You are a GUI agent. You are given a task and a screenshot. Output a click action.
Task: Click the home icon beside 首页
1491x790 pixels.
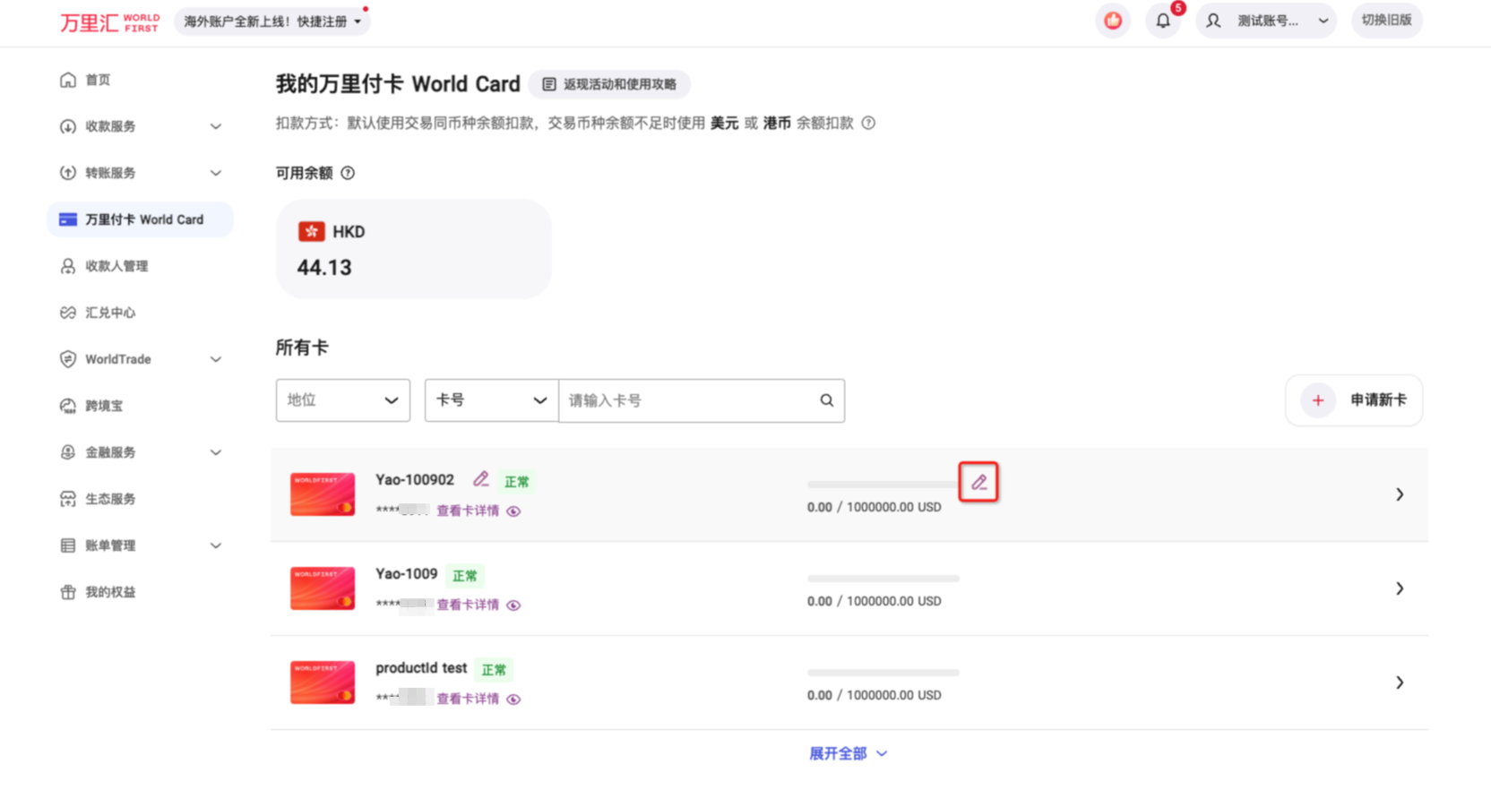[x=68, y=80]
